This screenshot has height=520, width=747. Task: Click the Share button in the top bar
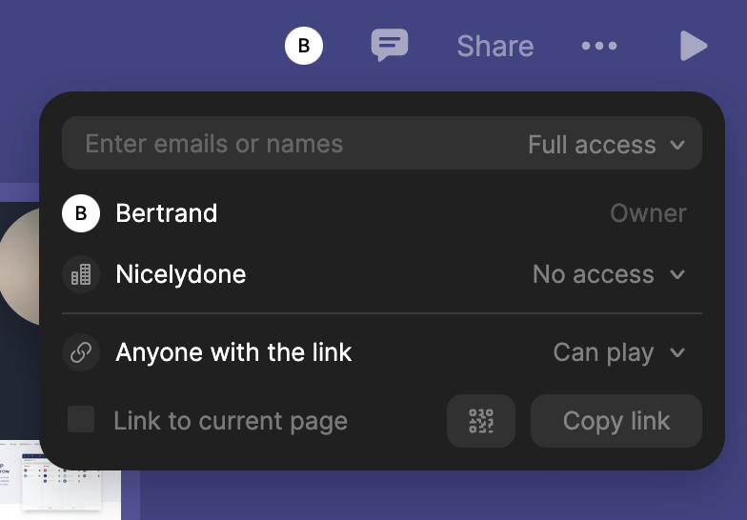[495, 46]
